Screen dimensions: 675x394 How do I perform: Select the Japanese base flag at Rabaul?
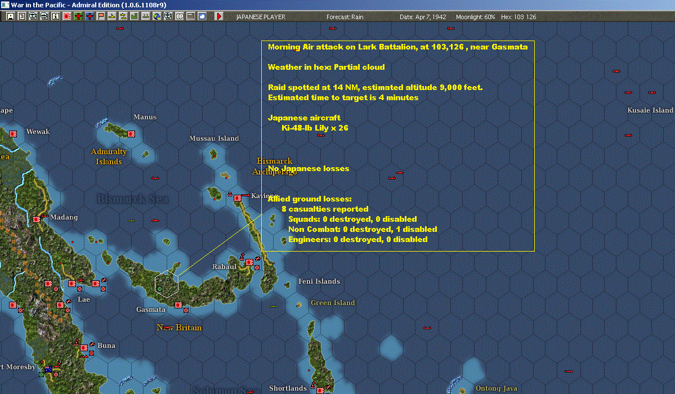[x=249, y=262]
